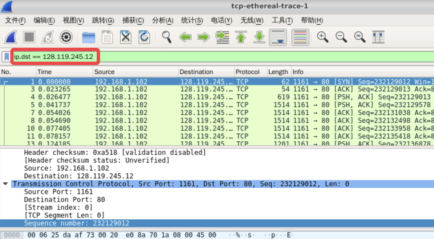Sort by the No. column header
The height and width of the screenshot is (239, 434).
pos(18,72)
